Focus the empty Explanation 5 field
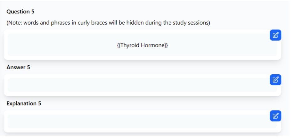Screen dimensions: 293x139 (x=142, y=121)
